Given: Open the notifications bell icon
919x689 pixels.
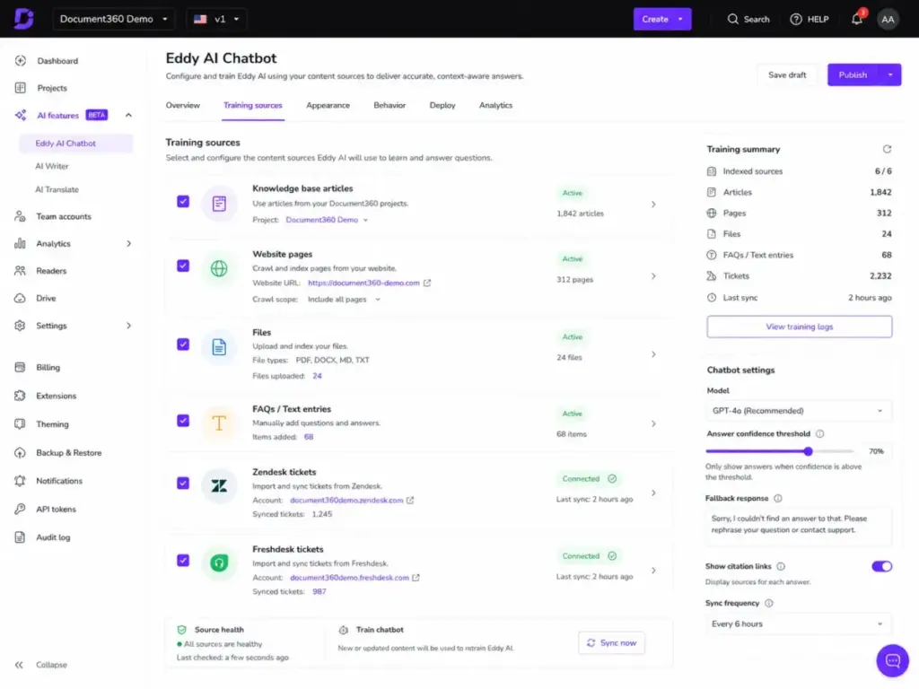Looking at the screenshot, I should (857, 19).
